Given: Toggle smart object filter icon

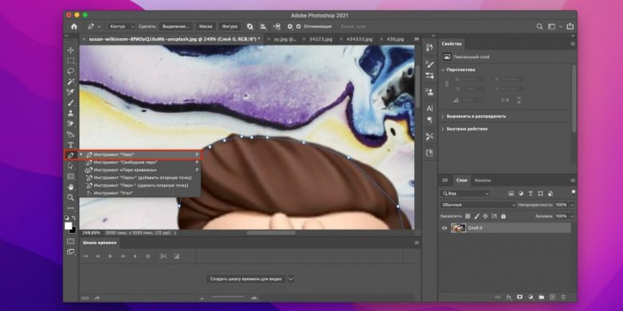Looking at the screenshot, I should pyautogui.click(x=550, y=193).
